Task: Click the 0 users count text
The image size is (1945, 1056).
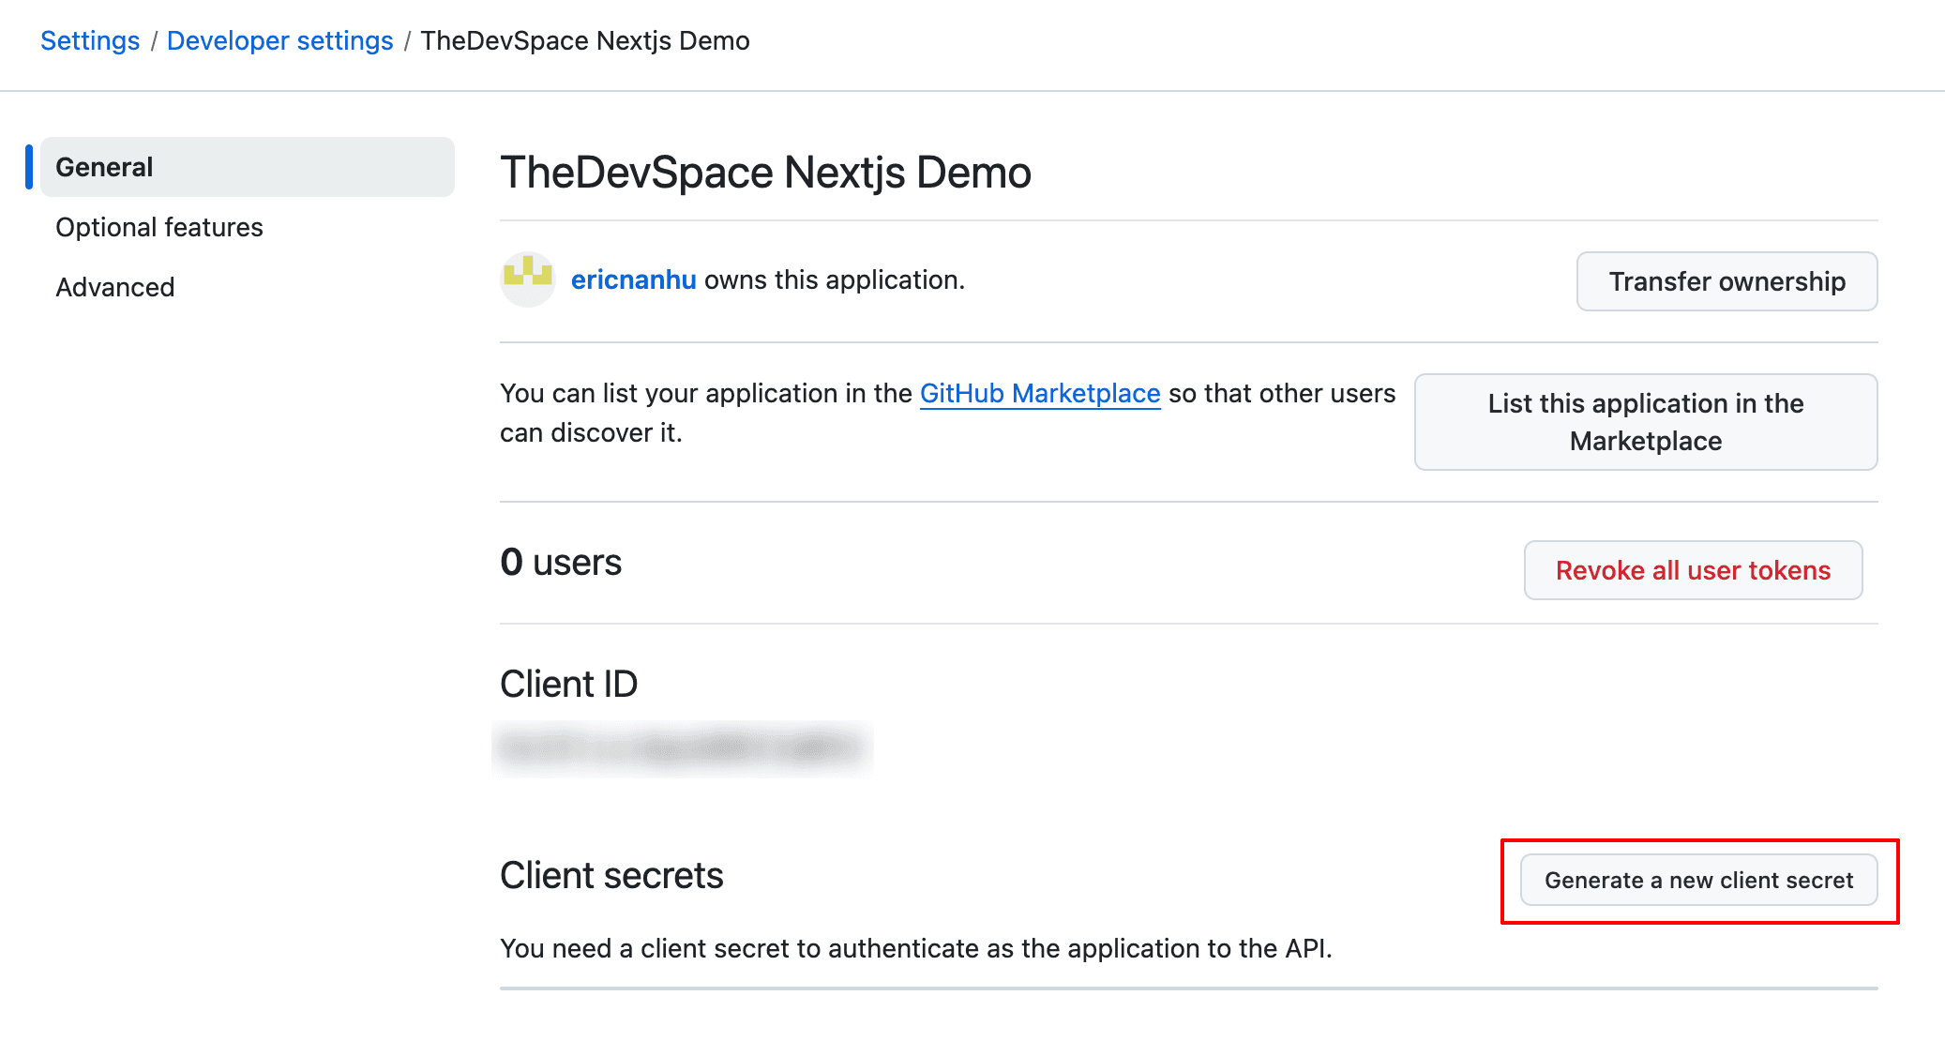Action: pyautogui.click(x=561, y=562)
